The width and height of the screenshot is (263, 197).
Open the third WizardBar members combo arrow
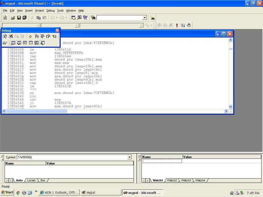[x=142, y=25]
